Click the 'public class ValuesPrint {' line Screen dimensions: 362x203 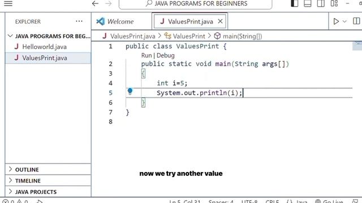click(176, 46)
